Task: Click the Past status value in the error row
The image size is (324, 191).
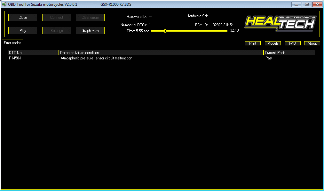Action: click(x=269, y=58)
